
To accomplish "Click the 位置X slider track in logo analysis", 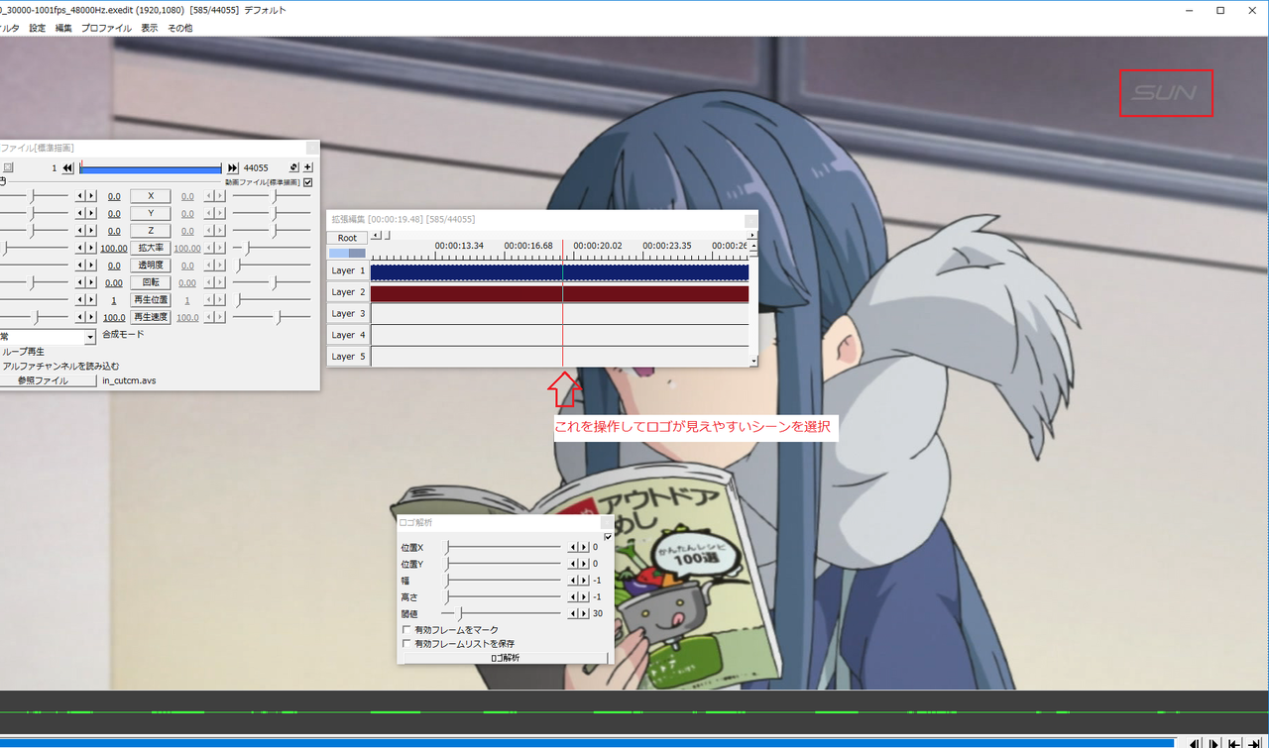I will coord(501,547).
